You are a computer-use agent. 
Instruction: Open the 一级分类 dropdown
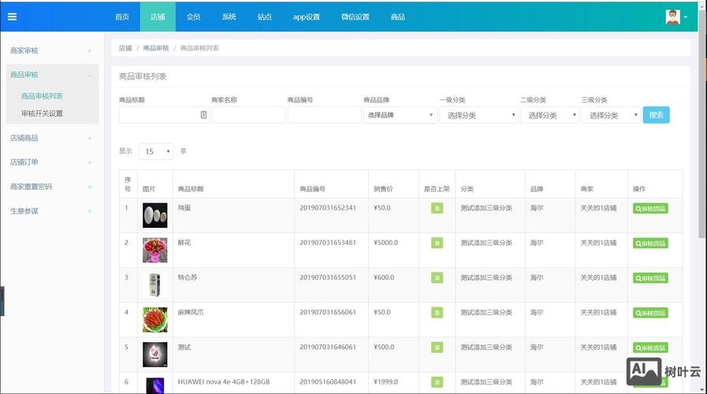[478, 115]
